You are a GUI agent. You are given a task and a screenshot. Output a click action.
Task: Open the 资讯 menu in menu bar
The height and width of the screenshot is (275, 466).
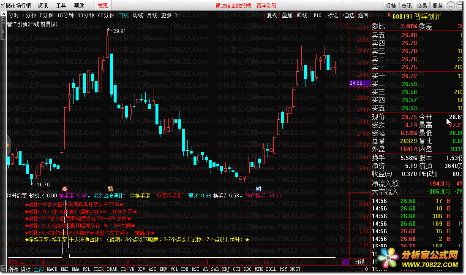click(43, 5)
